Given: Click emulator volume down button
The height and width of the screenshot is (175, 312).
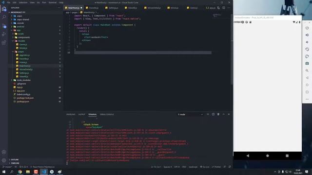Looking at the screenshot, I should pyautogui.click(x=307, y=42).
